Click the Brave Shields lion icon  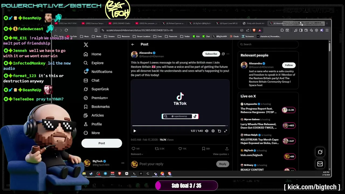tap(254, 30)
